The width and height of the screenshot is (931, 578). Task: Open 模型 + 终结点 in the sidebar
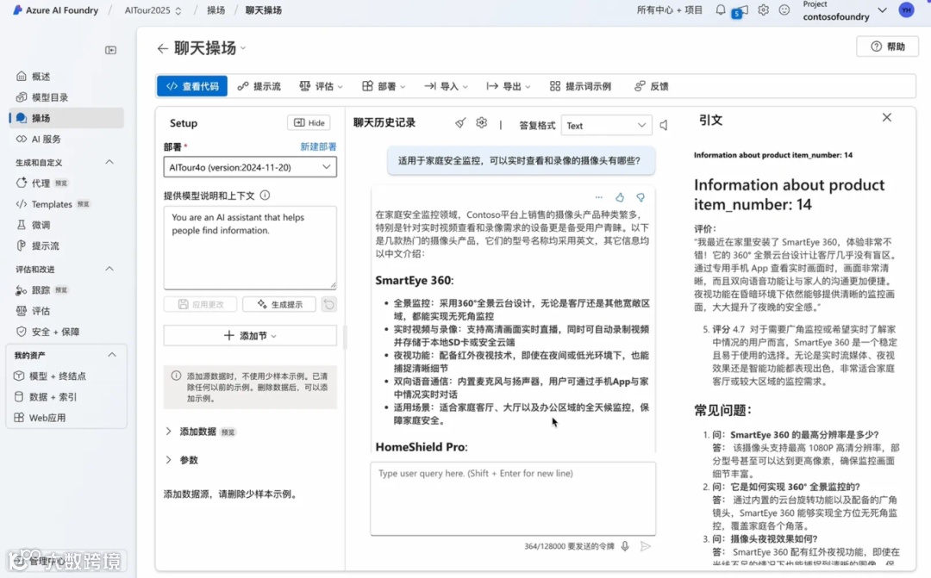pos(66,376)
